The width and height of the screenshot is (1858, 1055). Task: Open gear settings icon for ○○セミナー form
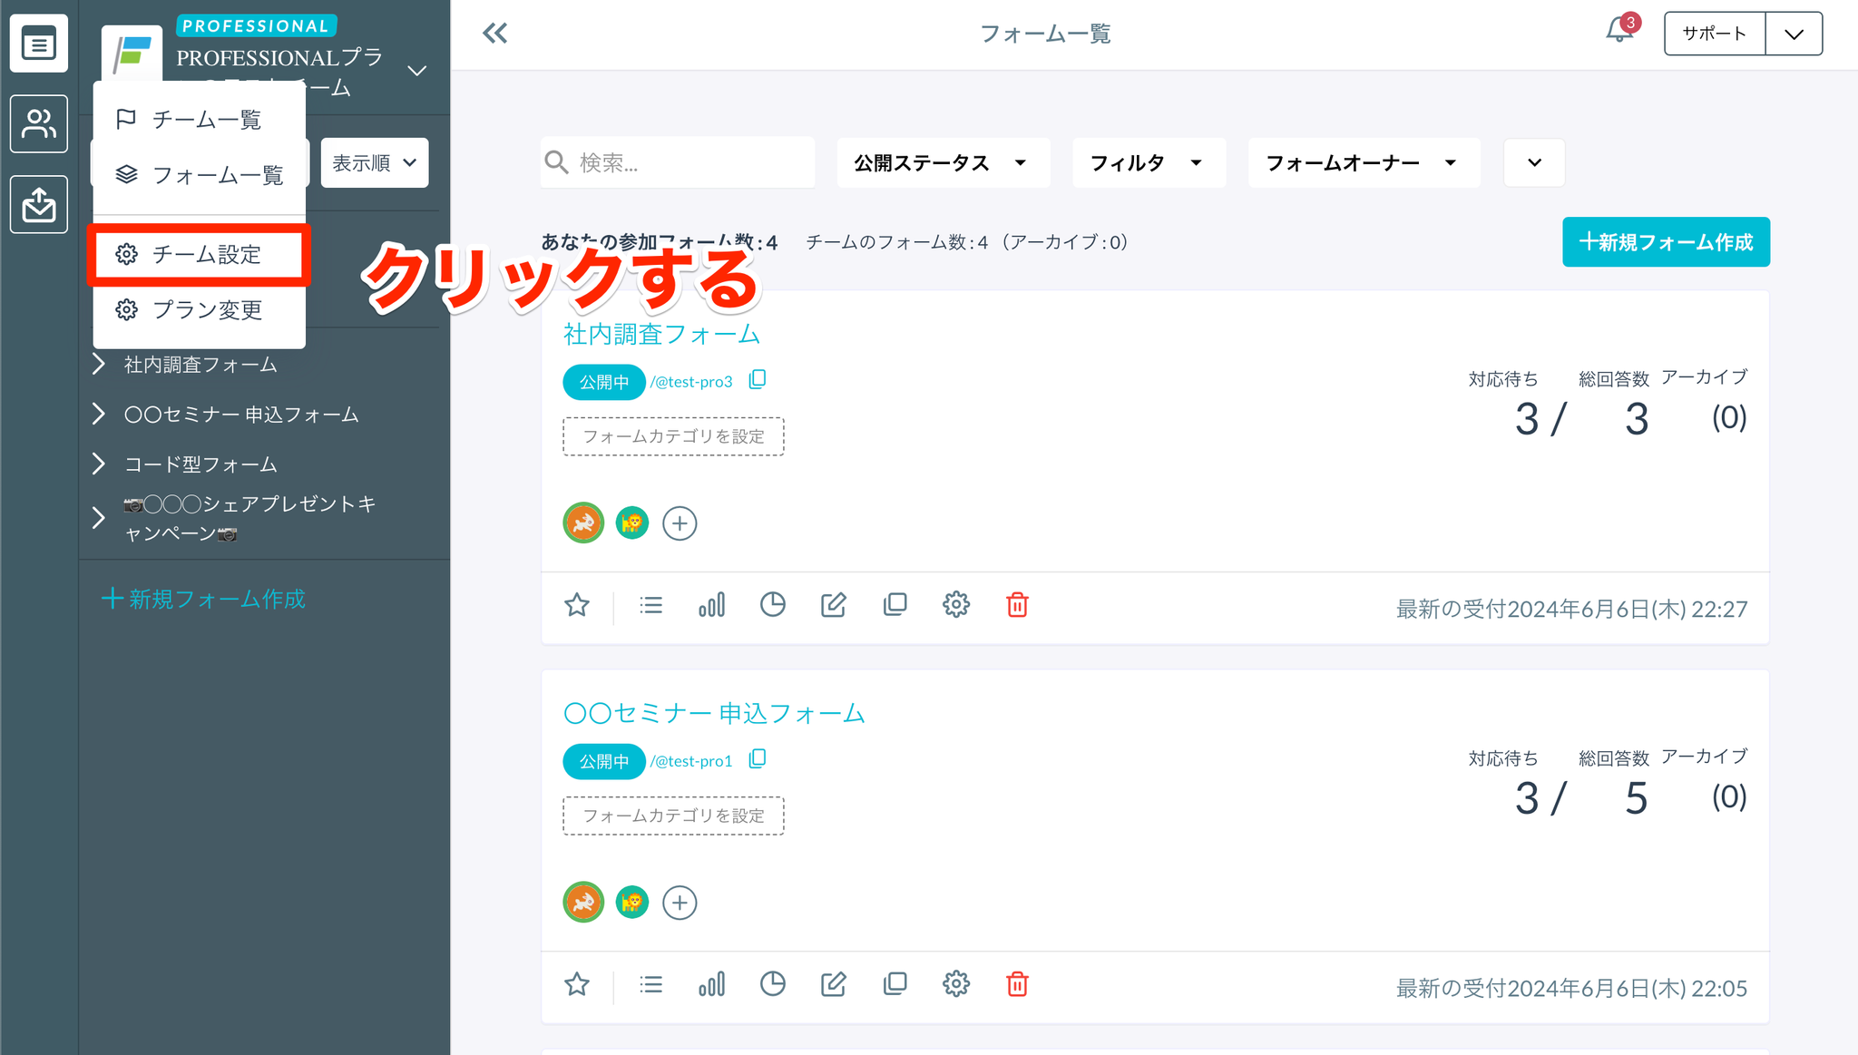(x=955, y=984)
